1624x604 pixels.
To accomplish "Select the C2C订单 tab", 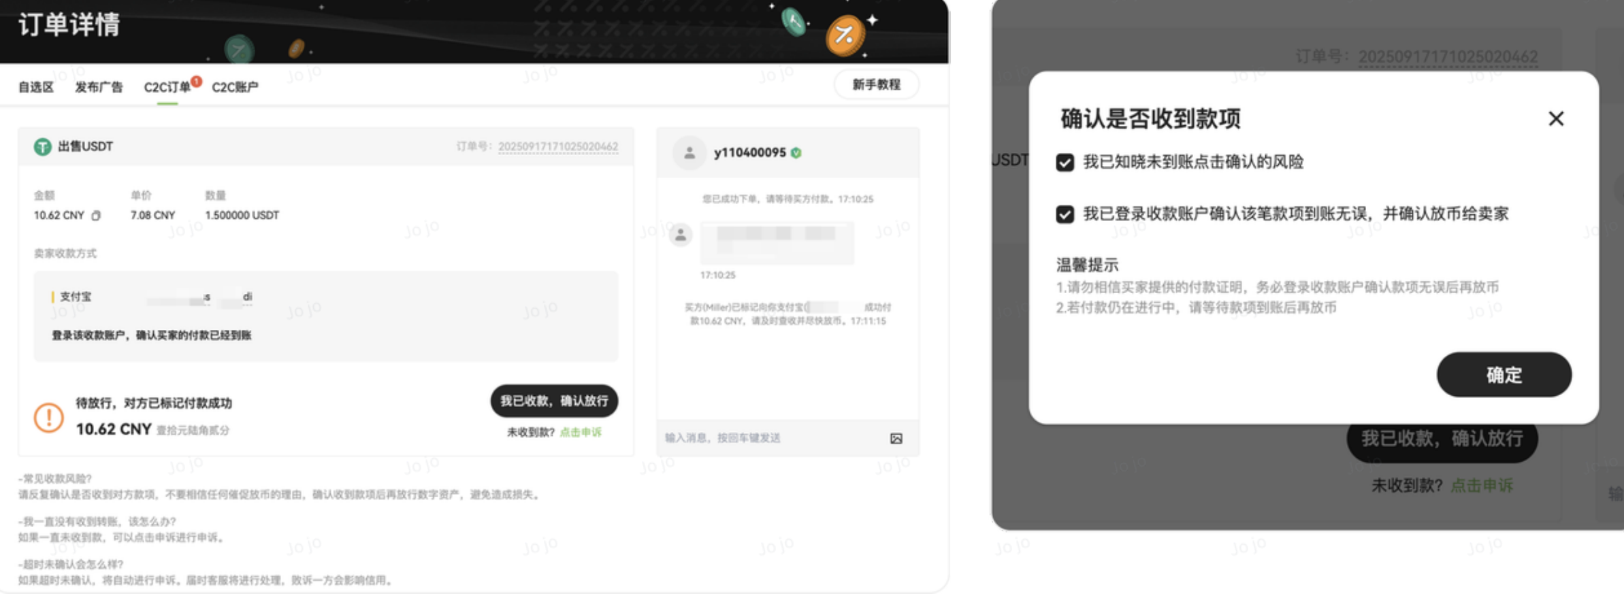I will click(x=167, y=87).
